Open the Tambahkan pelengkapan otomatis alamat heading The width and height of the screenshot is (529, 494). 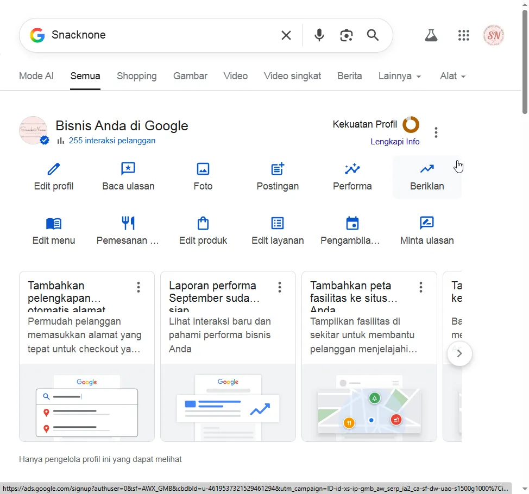(66, 296)
